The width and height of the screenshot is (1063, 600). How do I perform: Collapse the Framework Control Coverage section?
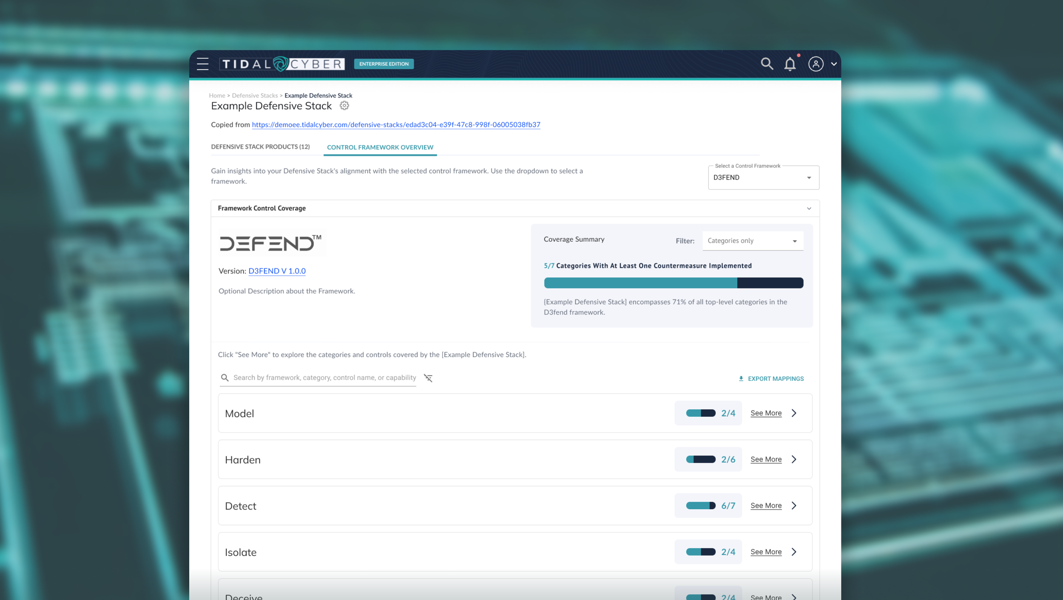[x=809, y=208]
